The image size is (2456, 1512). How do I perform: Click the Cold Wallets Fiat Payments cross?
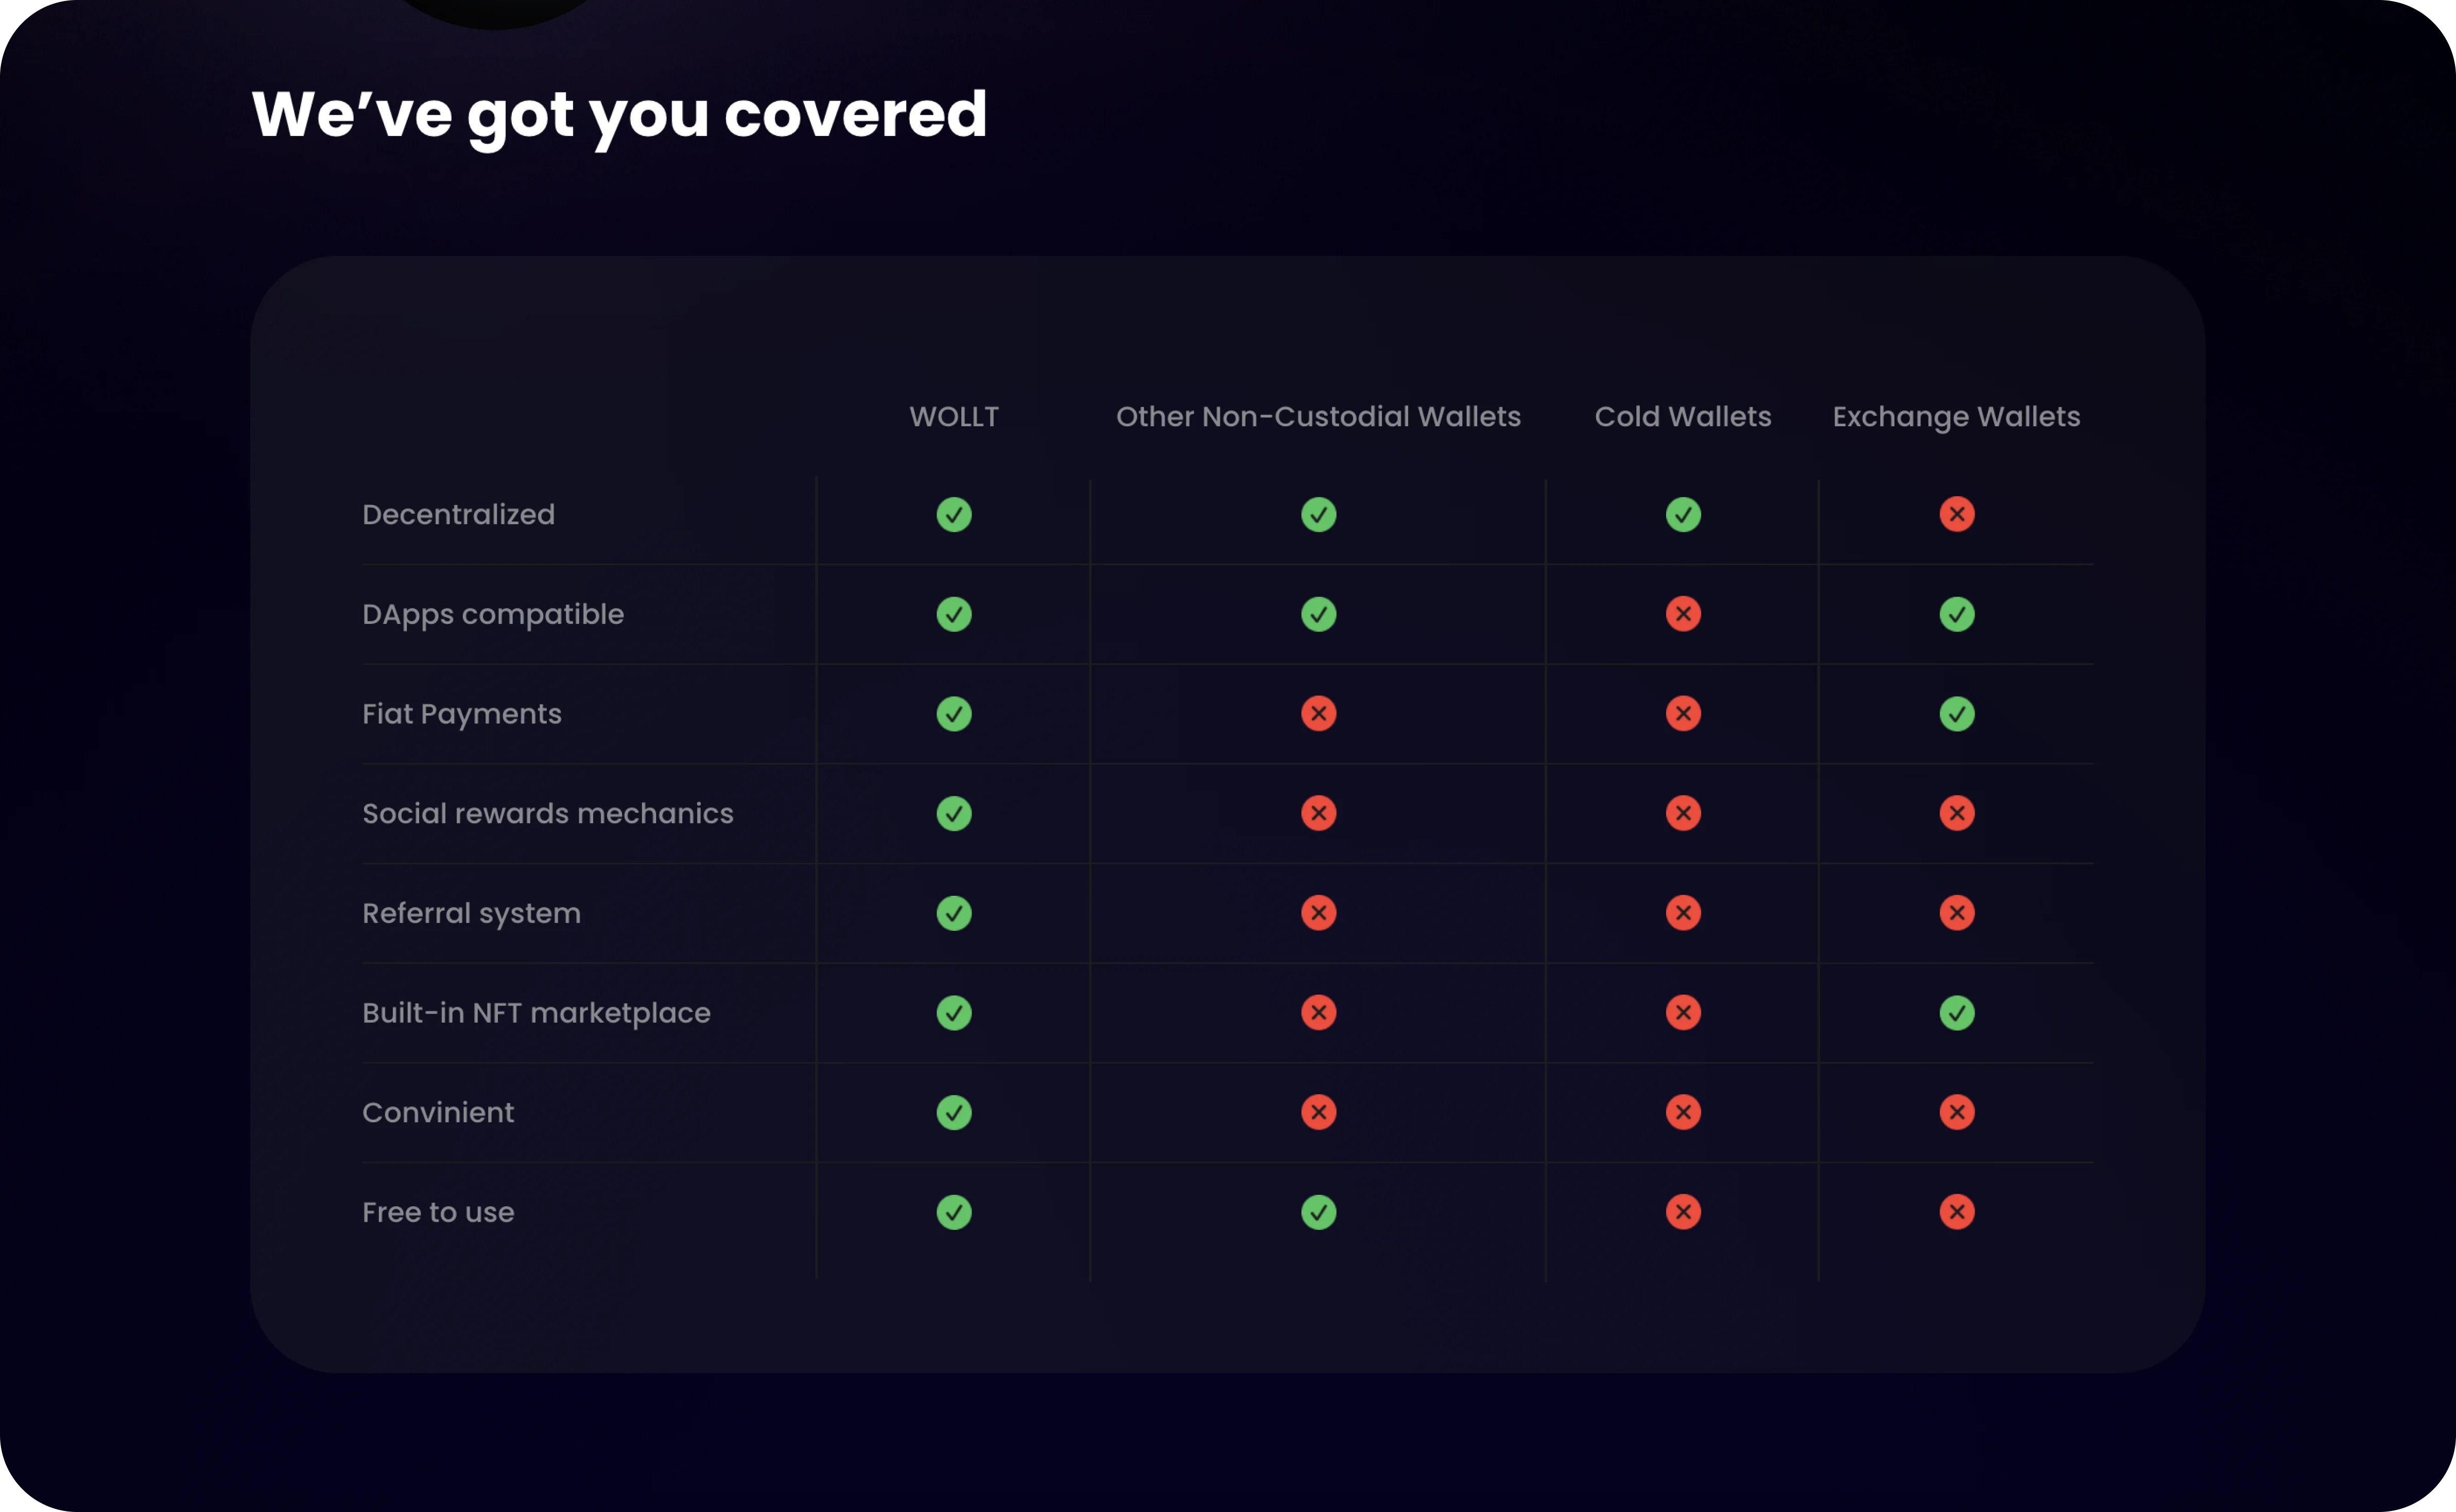[1683, 713]
